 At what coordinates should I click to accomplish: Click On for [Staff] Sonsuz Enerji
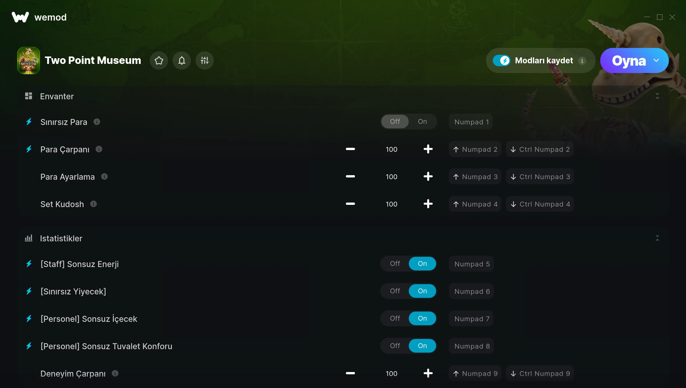(422, 264)
